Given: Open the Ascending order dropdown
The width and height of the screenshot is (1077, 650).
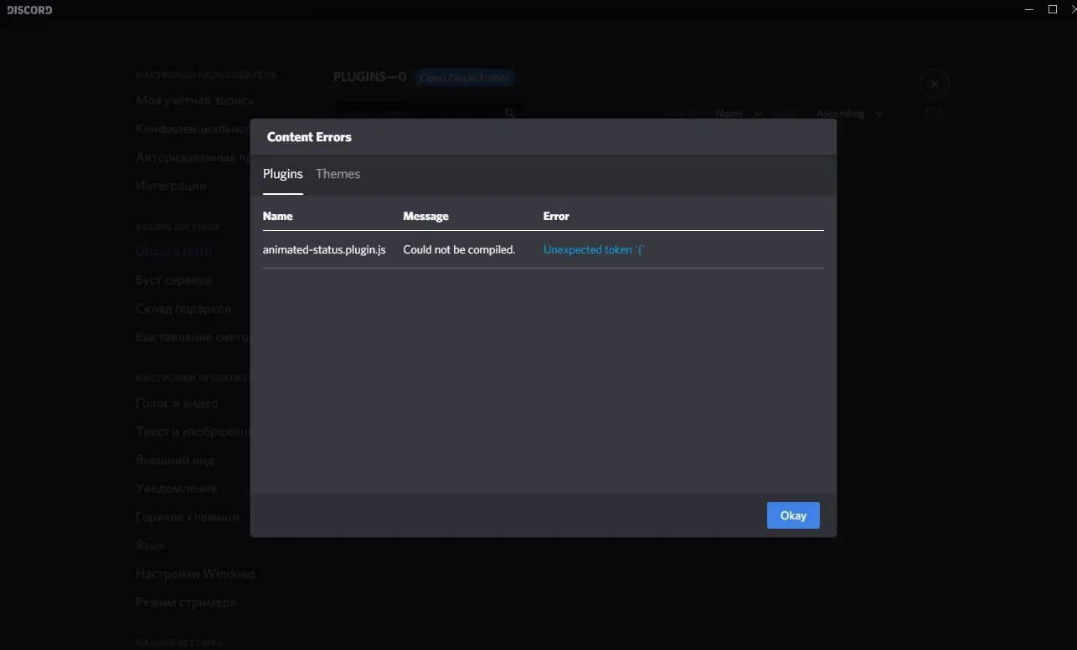Looking at the screenshot, I should point(849,114).
